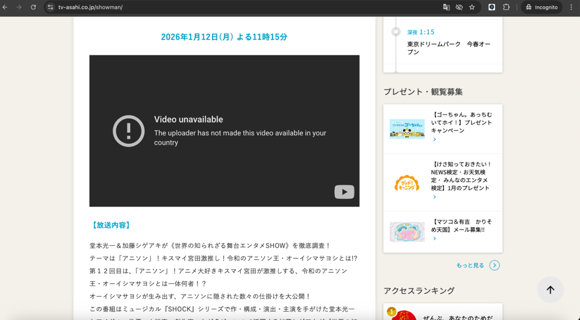The width and height of the screenshot is (580, 320).
Task: Click chevron under ゴーちゃん campaign
Action: (434, 140)
